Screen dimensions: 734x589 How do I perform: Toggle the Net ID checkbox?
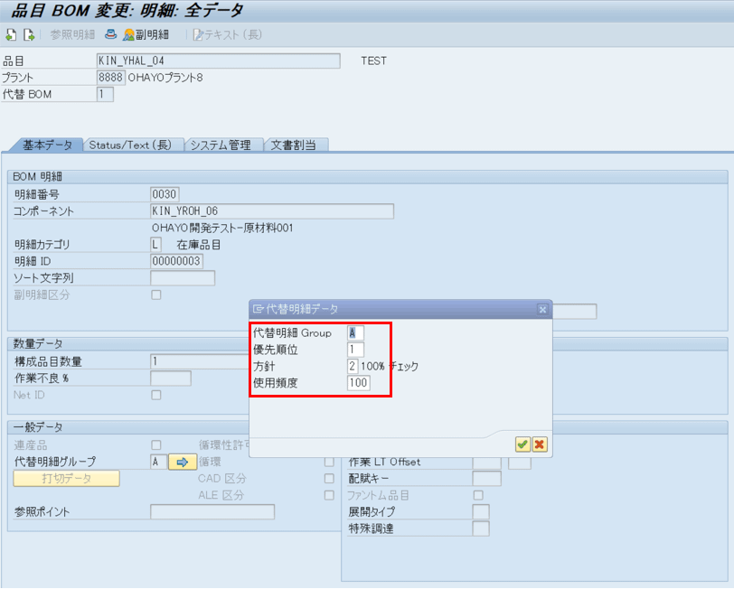[x=156, y=395]
